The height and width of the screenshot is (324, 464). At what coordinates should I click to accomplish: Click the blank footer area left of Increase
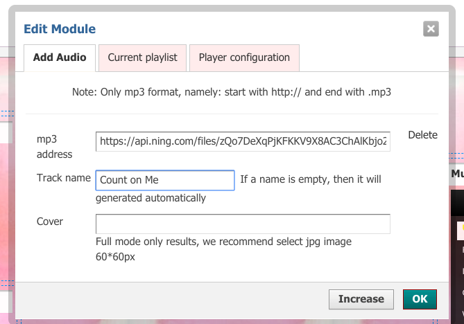[x=173, y=299]
